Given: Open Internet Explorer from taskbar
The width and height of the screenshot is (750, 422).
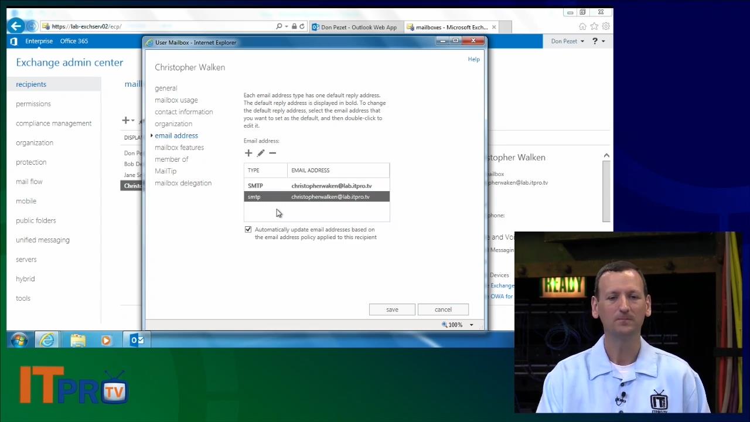Looking at the screenshot, I should pyautogui.click(x=47, y=340).
